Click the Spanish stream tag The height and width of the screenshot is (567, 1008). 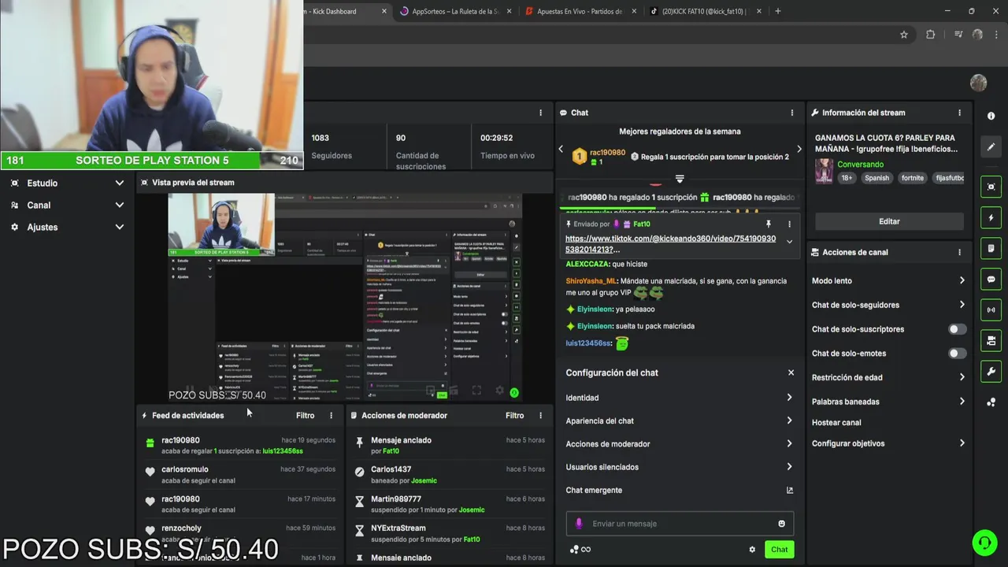[876, 178]
